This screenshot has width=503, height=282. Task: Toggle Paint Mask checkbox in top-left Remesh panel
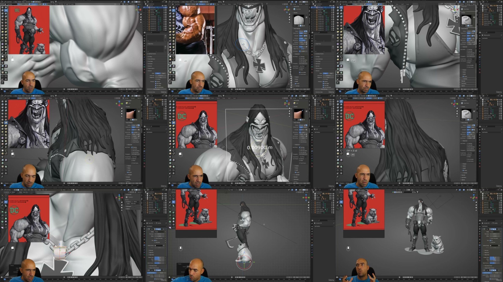click(156, 83)
